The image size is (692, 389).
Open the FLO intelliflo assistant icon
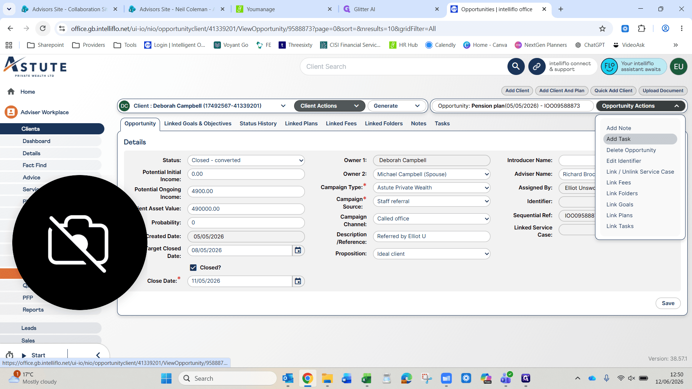(x=609, y=67)
